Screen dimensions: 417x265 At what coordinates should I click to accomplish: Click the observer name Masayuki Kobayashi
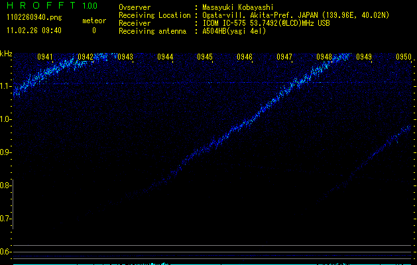238,7
